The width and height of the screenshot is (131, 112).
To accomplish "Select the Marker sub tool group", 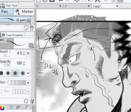I will 24,12.
